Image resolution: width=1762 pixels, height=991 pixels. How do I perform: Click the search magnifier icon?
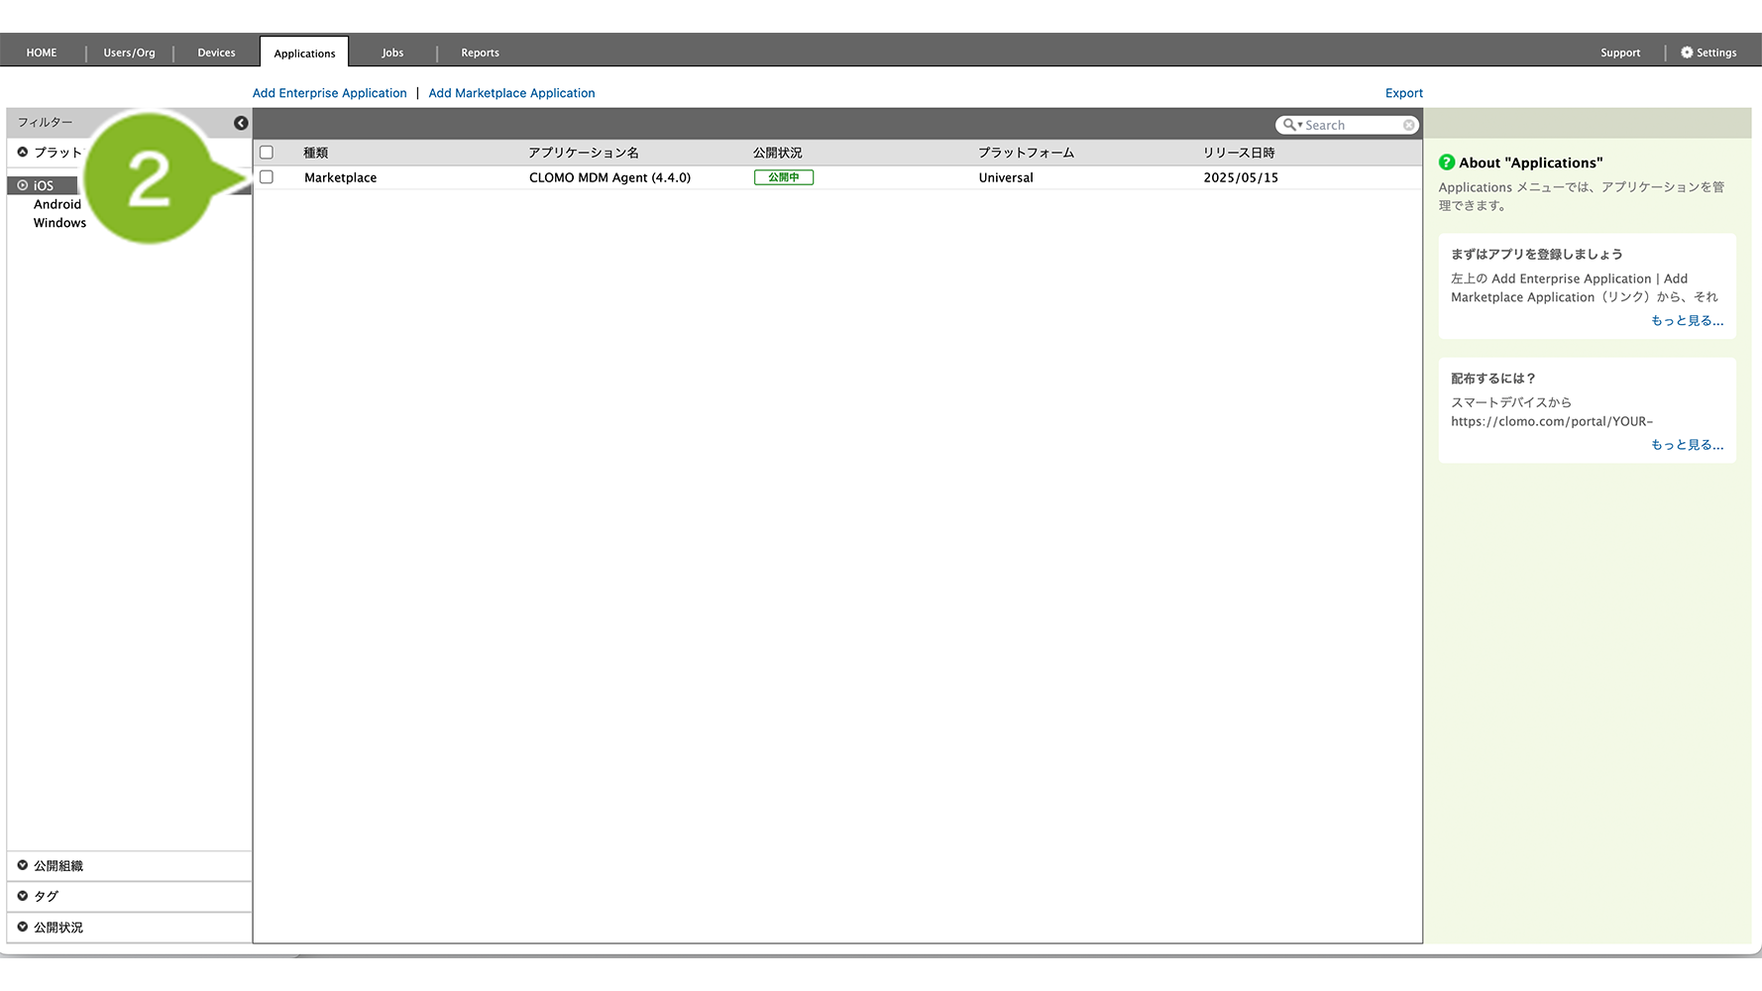1289,125
